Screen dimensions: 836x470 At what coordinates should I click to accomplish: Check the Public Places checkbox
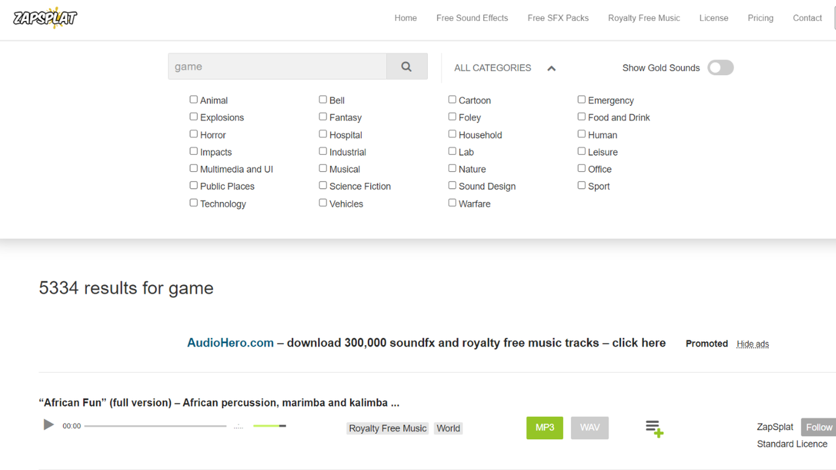coord(194,185)
